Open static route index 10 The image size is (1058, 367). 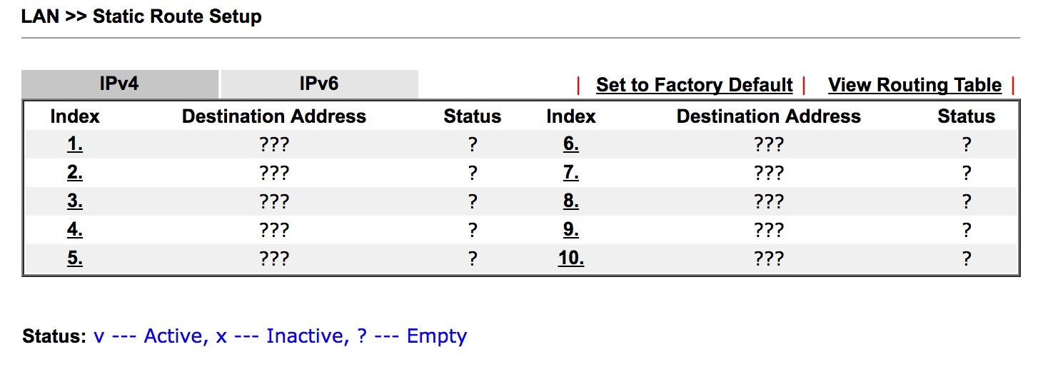point(570,258)
